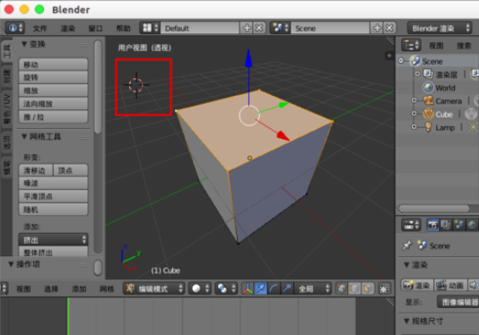Click the 动画 render animation button

pyautogui.click(x=450, y=285)
